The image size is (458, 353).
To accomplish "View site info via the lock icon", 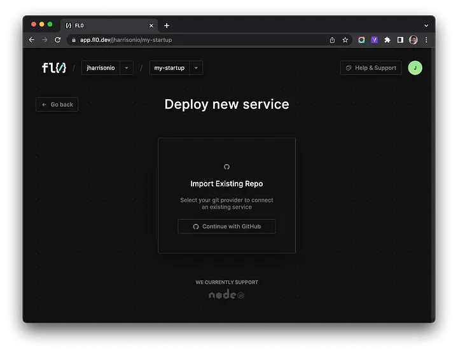I will click(74, 39).
